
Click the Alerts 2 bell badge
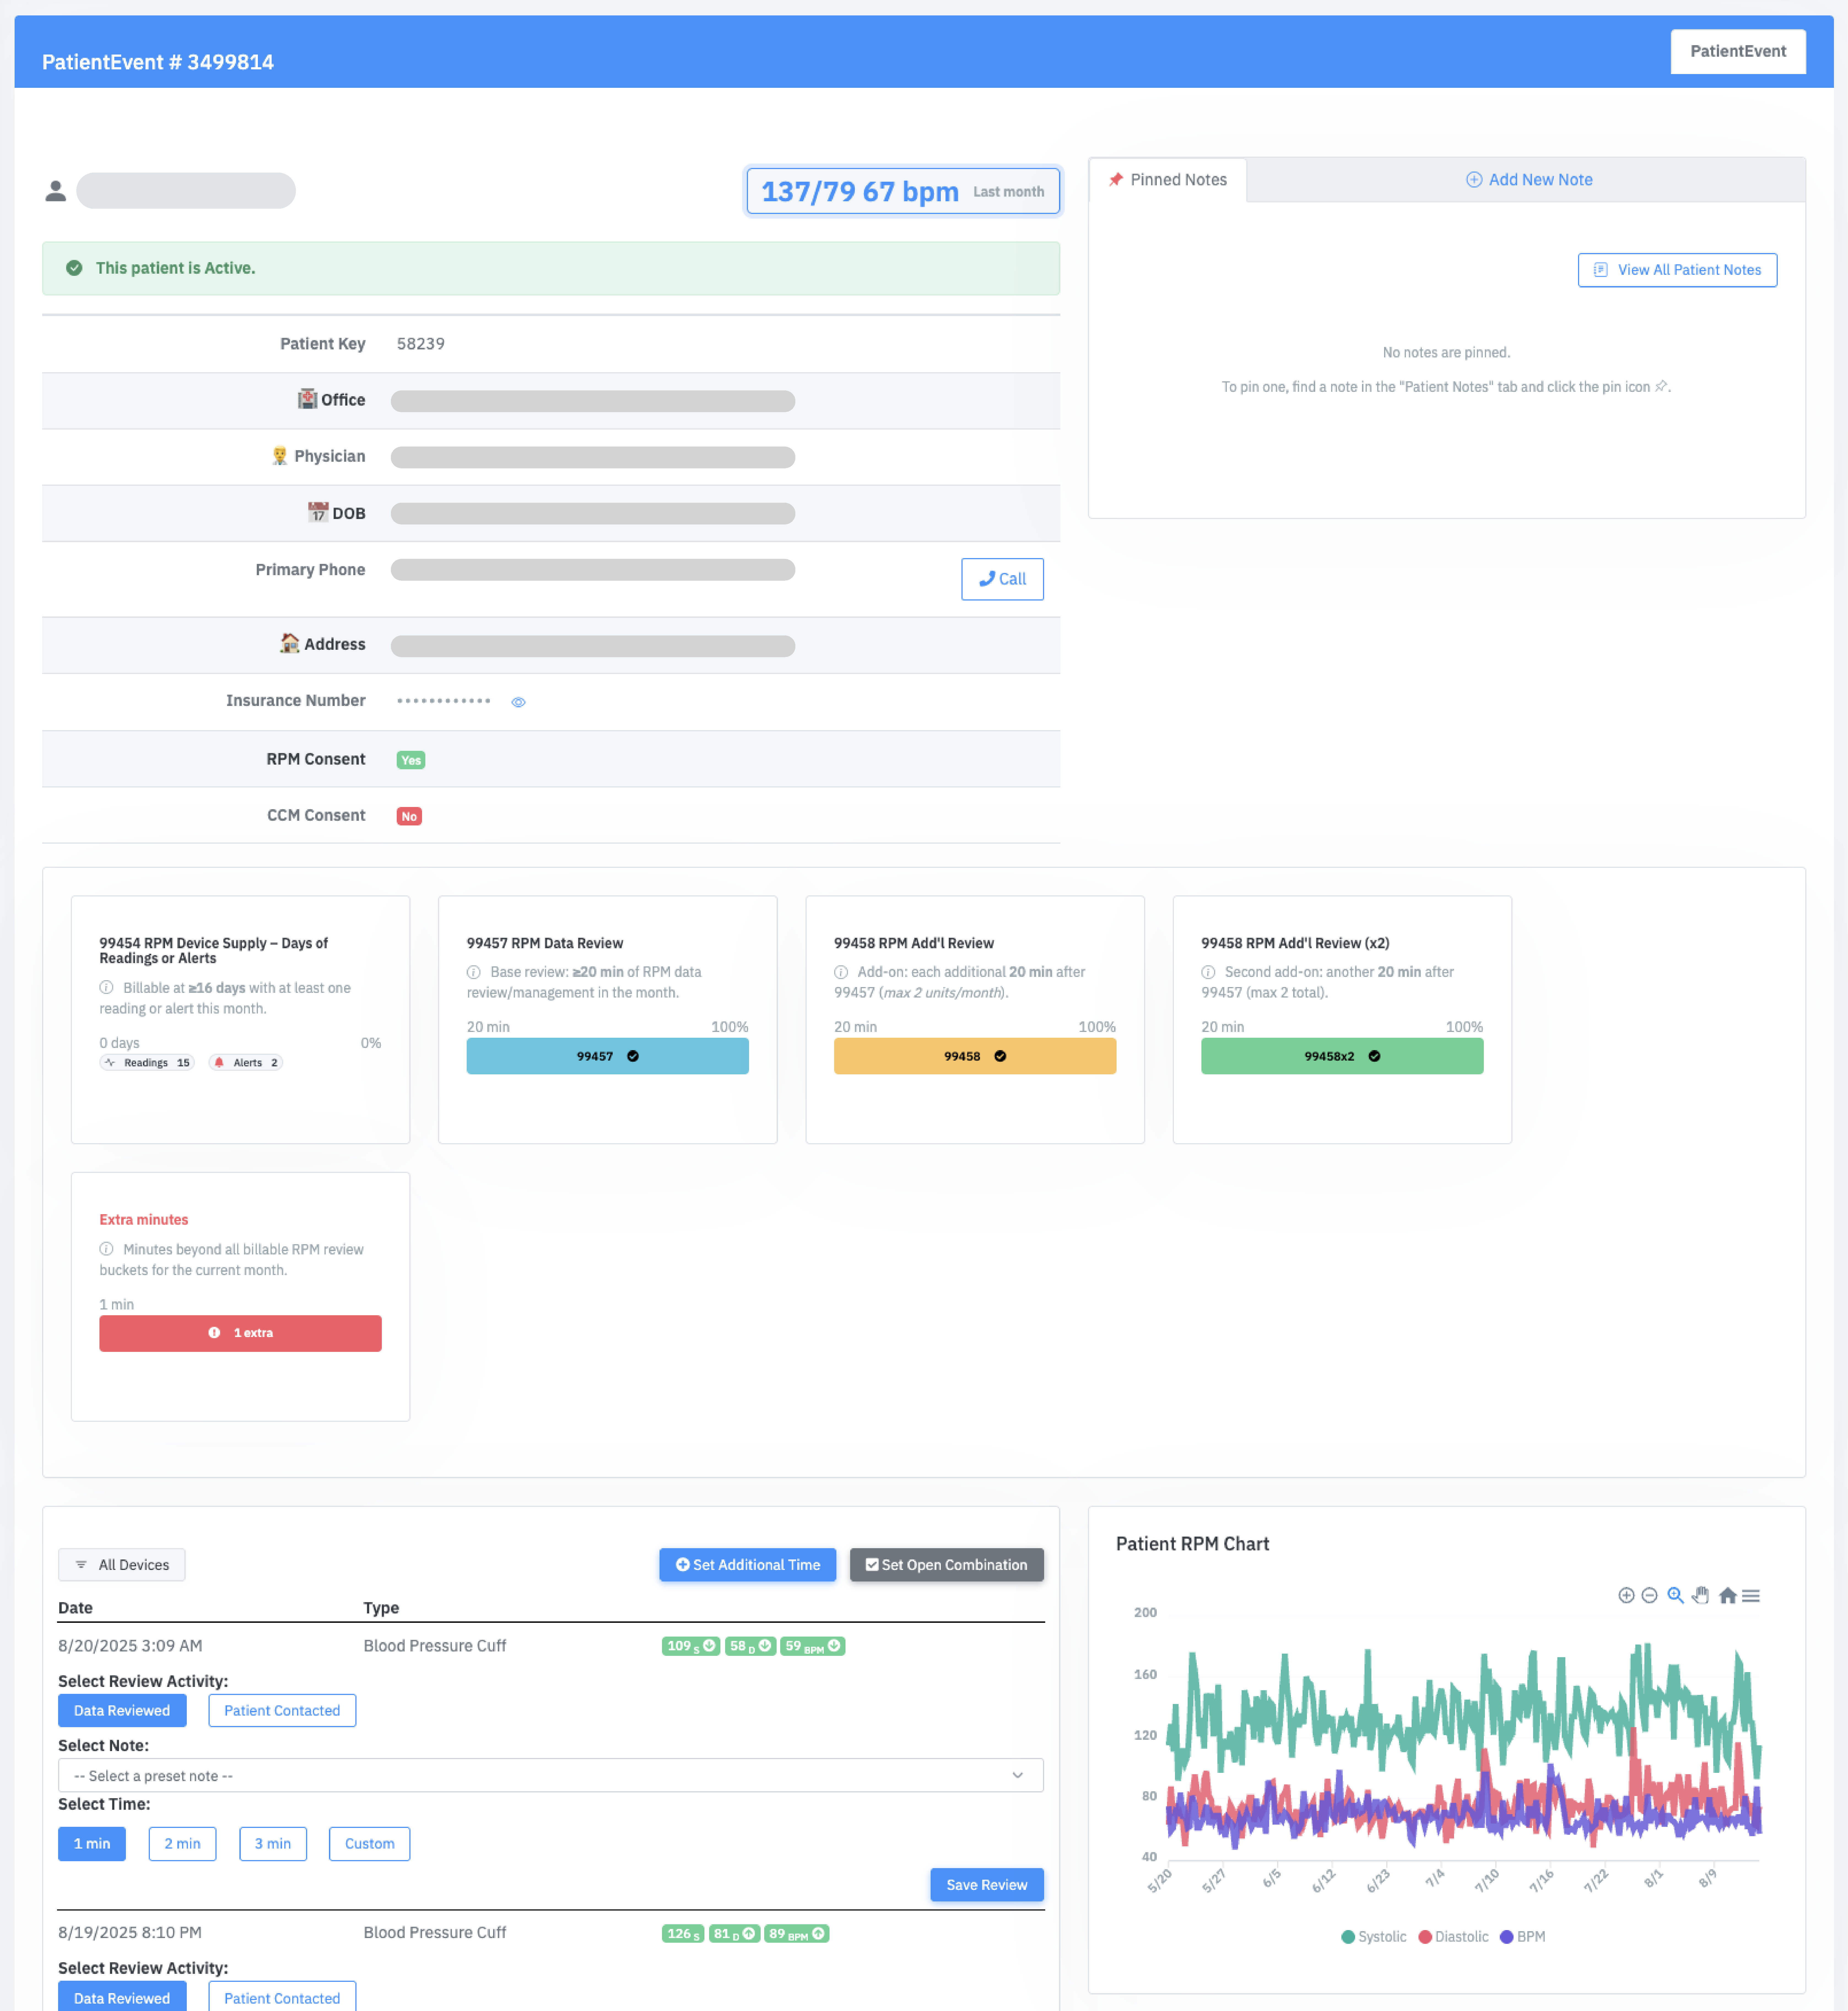coord(246,1062)
